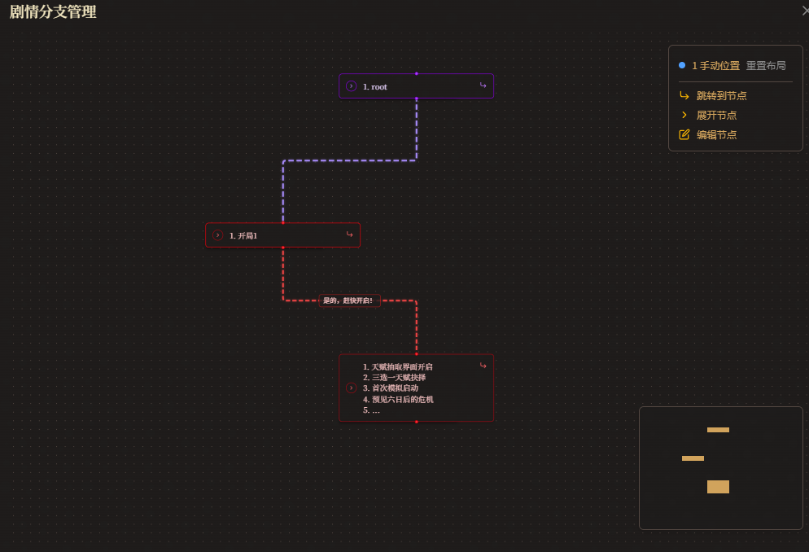Click 编辑节点 legend item

pyautogui.click(x=716, y=134)
